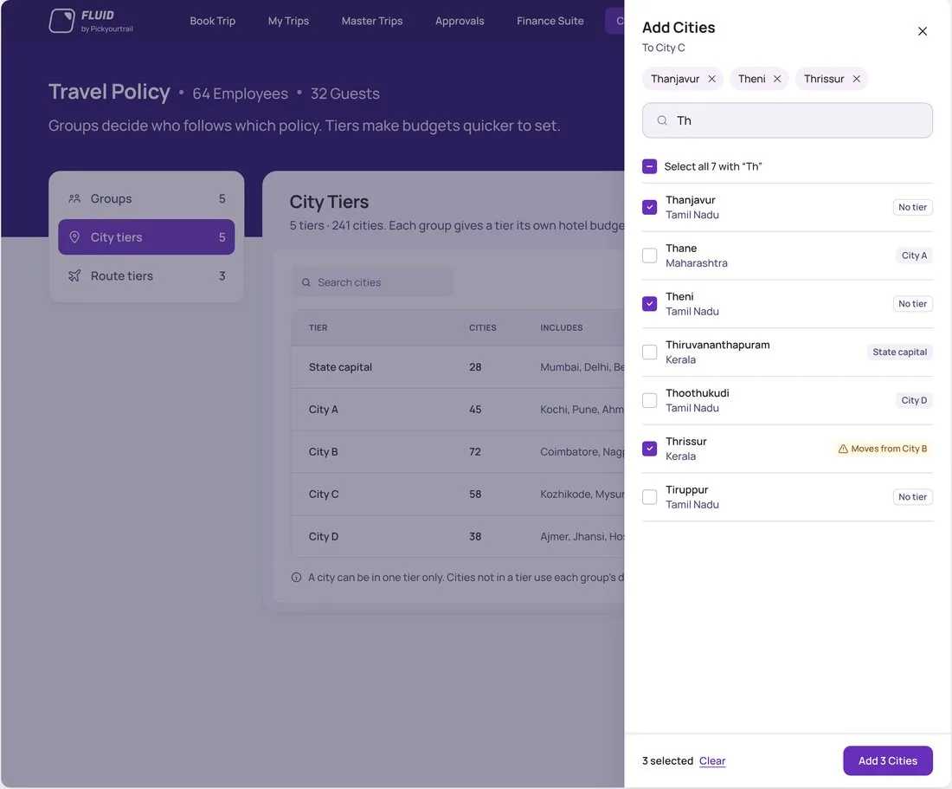Screen dimensions: 952x789
Task: Close the Add Cities panel
Action: pos(923,31)
